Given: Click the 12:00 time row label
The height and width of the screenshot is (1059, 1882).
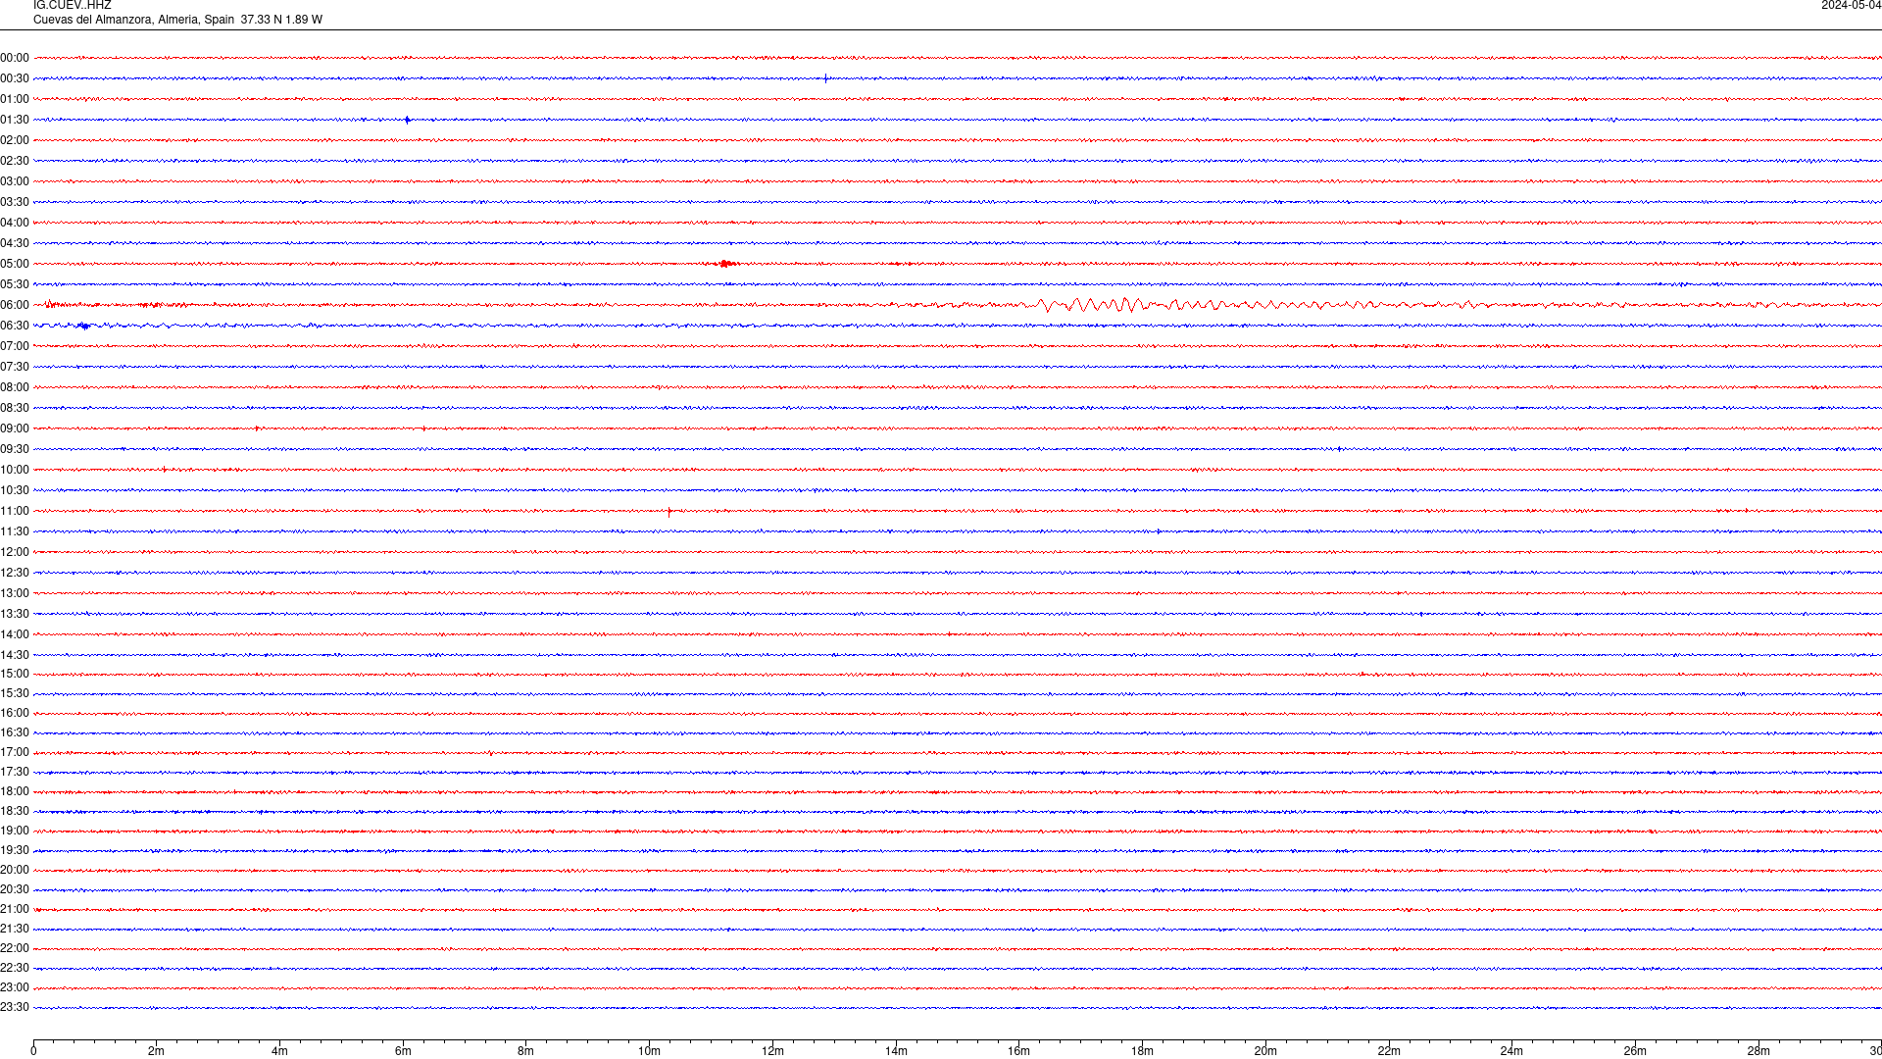Looking at the screenshot, I should point(15,552).
